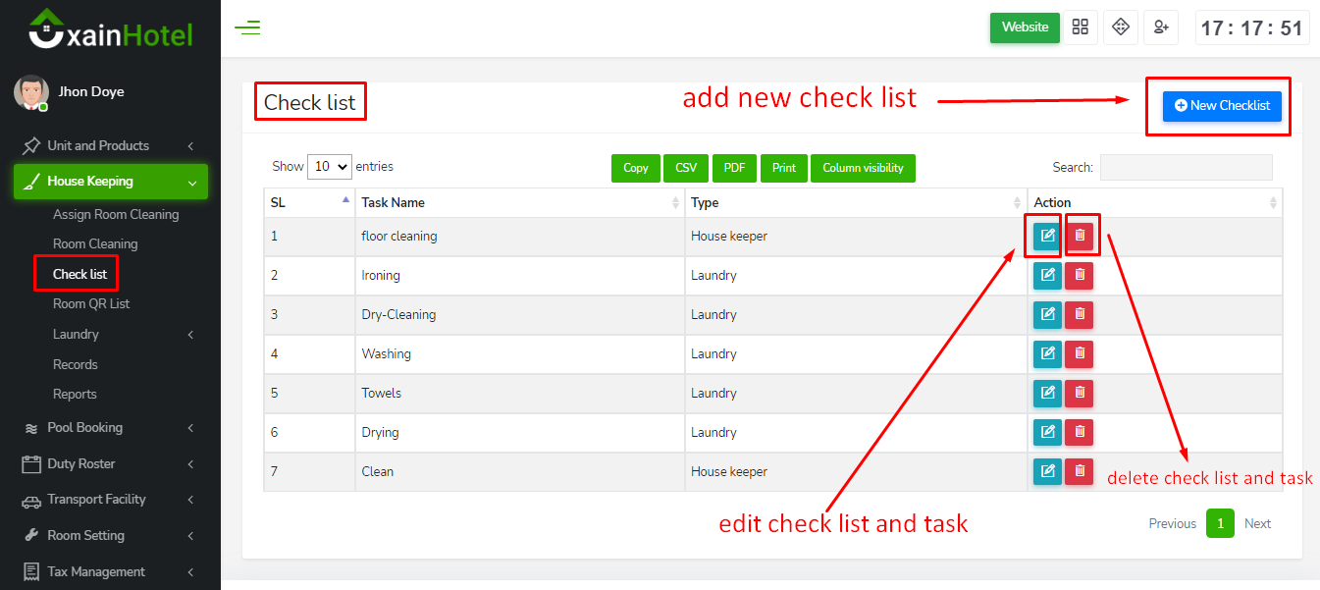Go to Assign Room Cleaning page
1320x590 pixels.
pyautogui.click(x=116, y=215)
